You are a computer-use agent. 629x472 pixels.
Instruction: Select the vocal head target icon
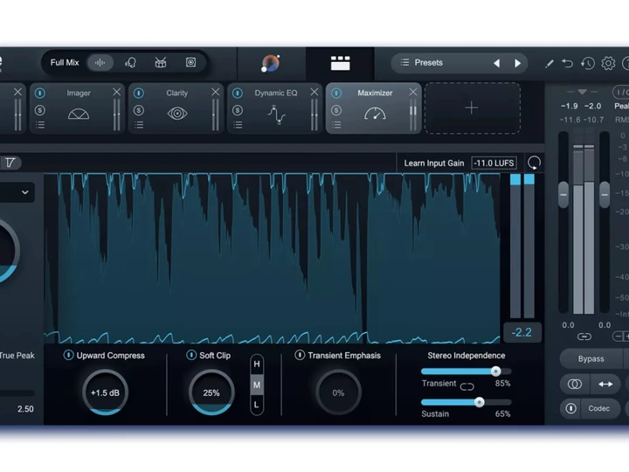130,63
